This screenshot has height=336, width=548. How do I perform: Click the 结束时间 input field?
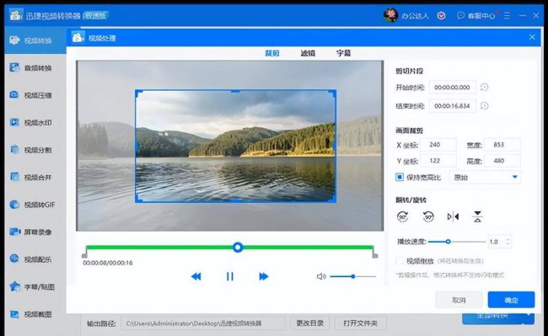pyautogui.click(x=452, y=106)
